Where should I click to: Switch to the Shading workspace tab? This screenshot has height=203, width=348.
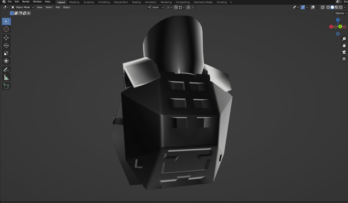(136, 2)
